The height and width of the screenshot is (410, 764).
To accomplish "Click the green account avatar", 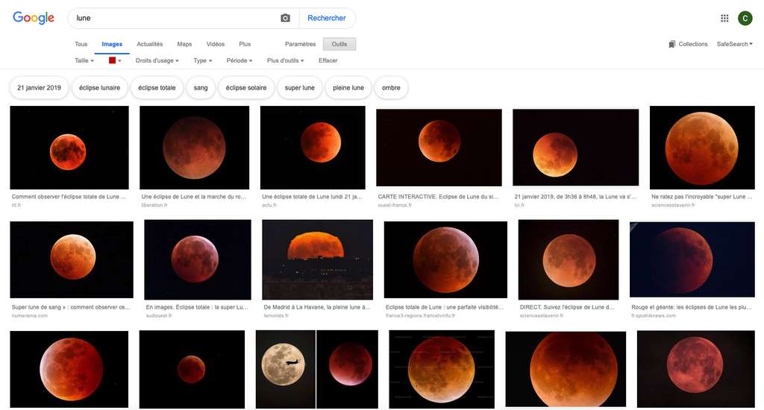I will (745, 18).
